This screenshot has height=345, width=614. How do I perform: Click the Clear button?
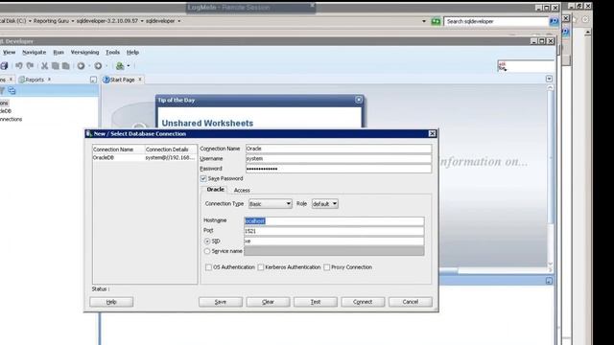point(268,302)
